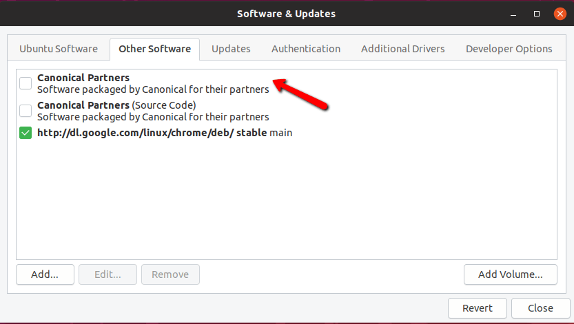Highlight the Canonical Partners (Source Code) entry label
The width and height of the screenshot is (574, 324).
click(x=116, y=105)
